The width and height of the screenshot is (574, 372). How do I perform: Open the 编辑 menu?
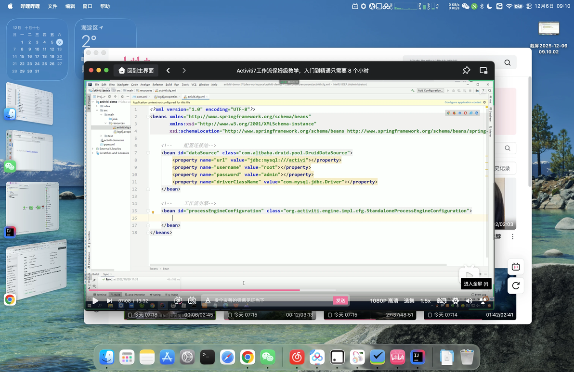coord(70,6)
